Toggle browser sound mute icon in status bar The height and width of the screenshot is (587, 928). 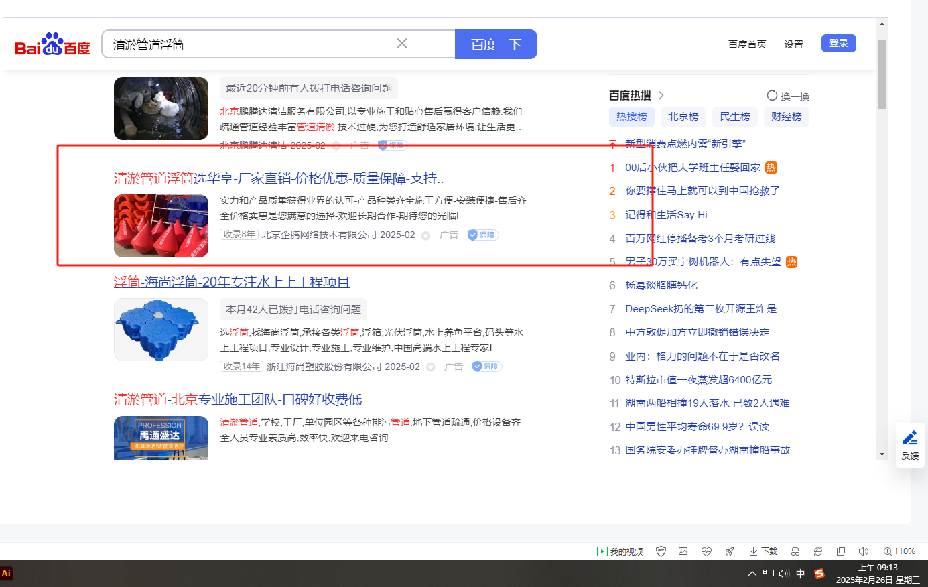point(863,551)
